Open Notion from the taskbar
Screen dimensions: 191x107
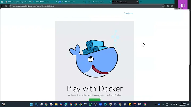pos(125,104)
